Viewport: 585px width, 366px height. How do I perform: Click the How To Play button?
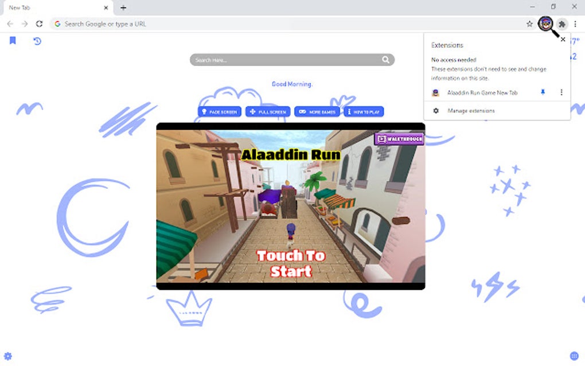click(x=364, y=111)
